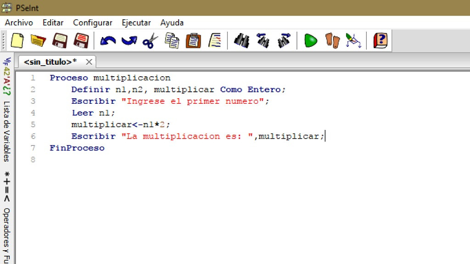Open the help book icon
This screenshot has height=264, width=470.
pos(380,40)
